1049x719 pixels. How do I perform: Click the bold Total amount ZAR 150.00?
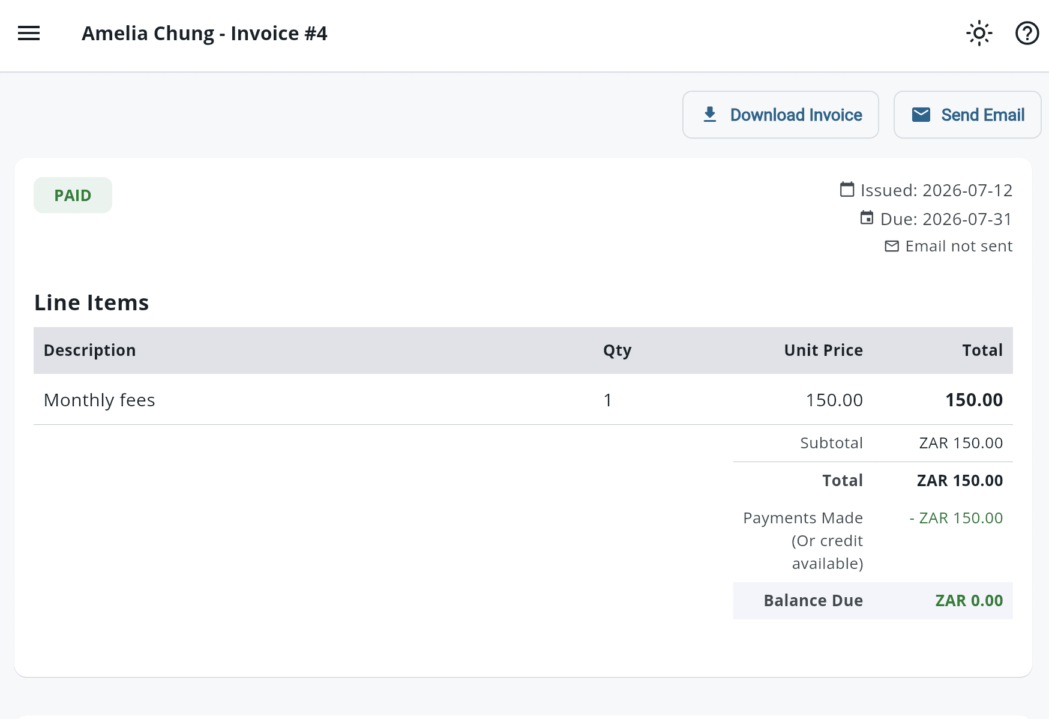960,480
